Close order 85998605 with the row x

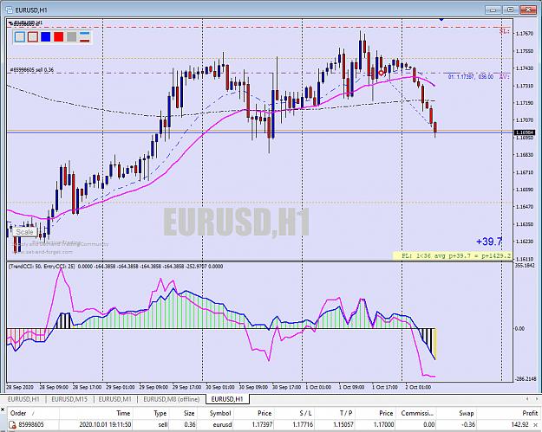535,425
